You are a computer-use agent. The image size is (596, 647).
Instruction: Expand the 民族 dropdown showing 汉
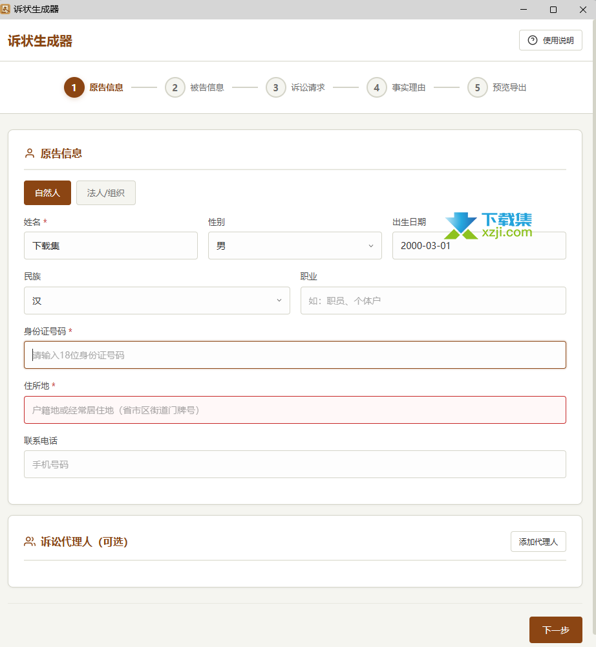click(x=157, y=301)
